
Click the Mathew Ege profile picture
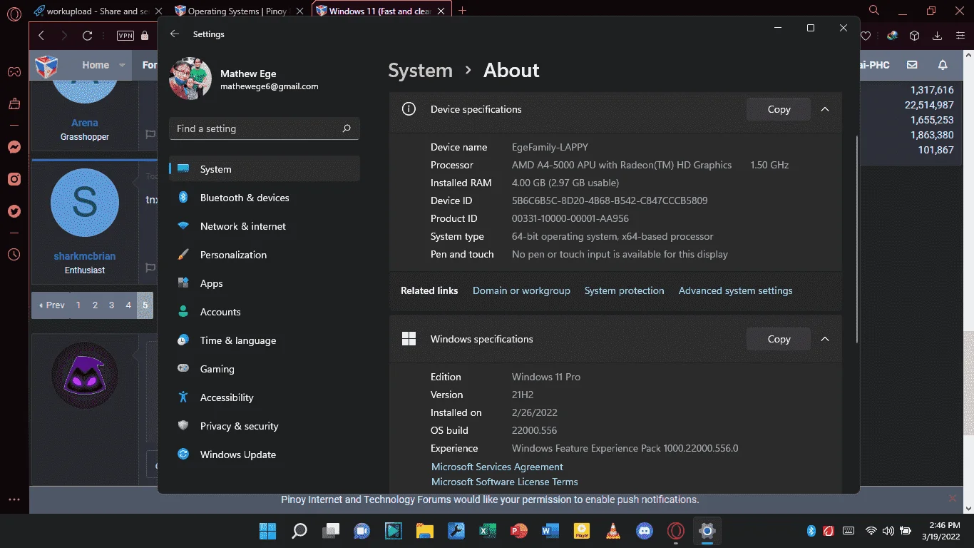pos(190,78)
